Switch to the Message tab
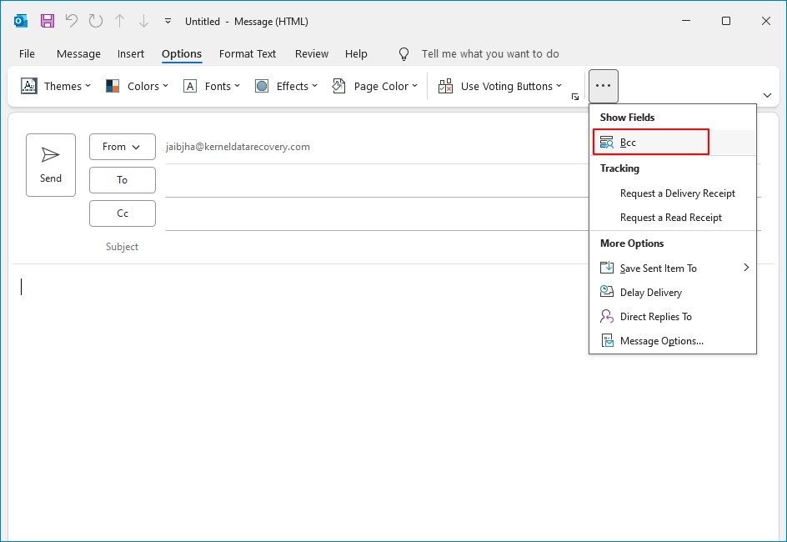This screenshot has height=542, width=787. tap(78, 53)
